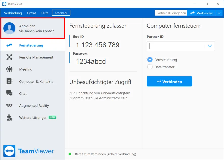Click the NEW badge beside Weitere Lösungen
Image resolution: width=224 pixels, height=160 pixels.
point(53,117)
